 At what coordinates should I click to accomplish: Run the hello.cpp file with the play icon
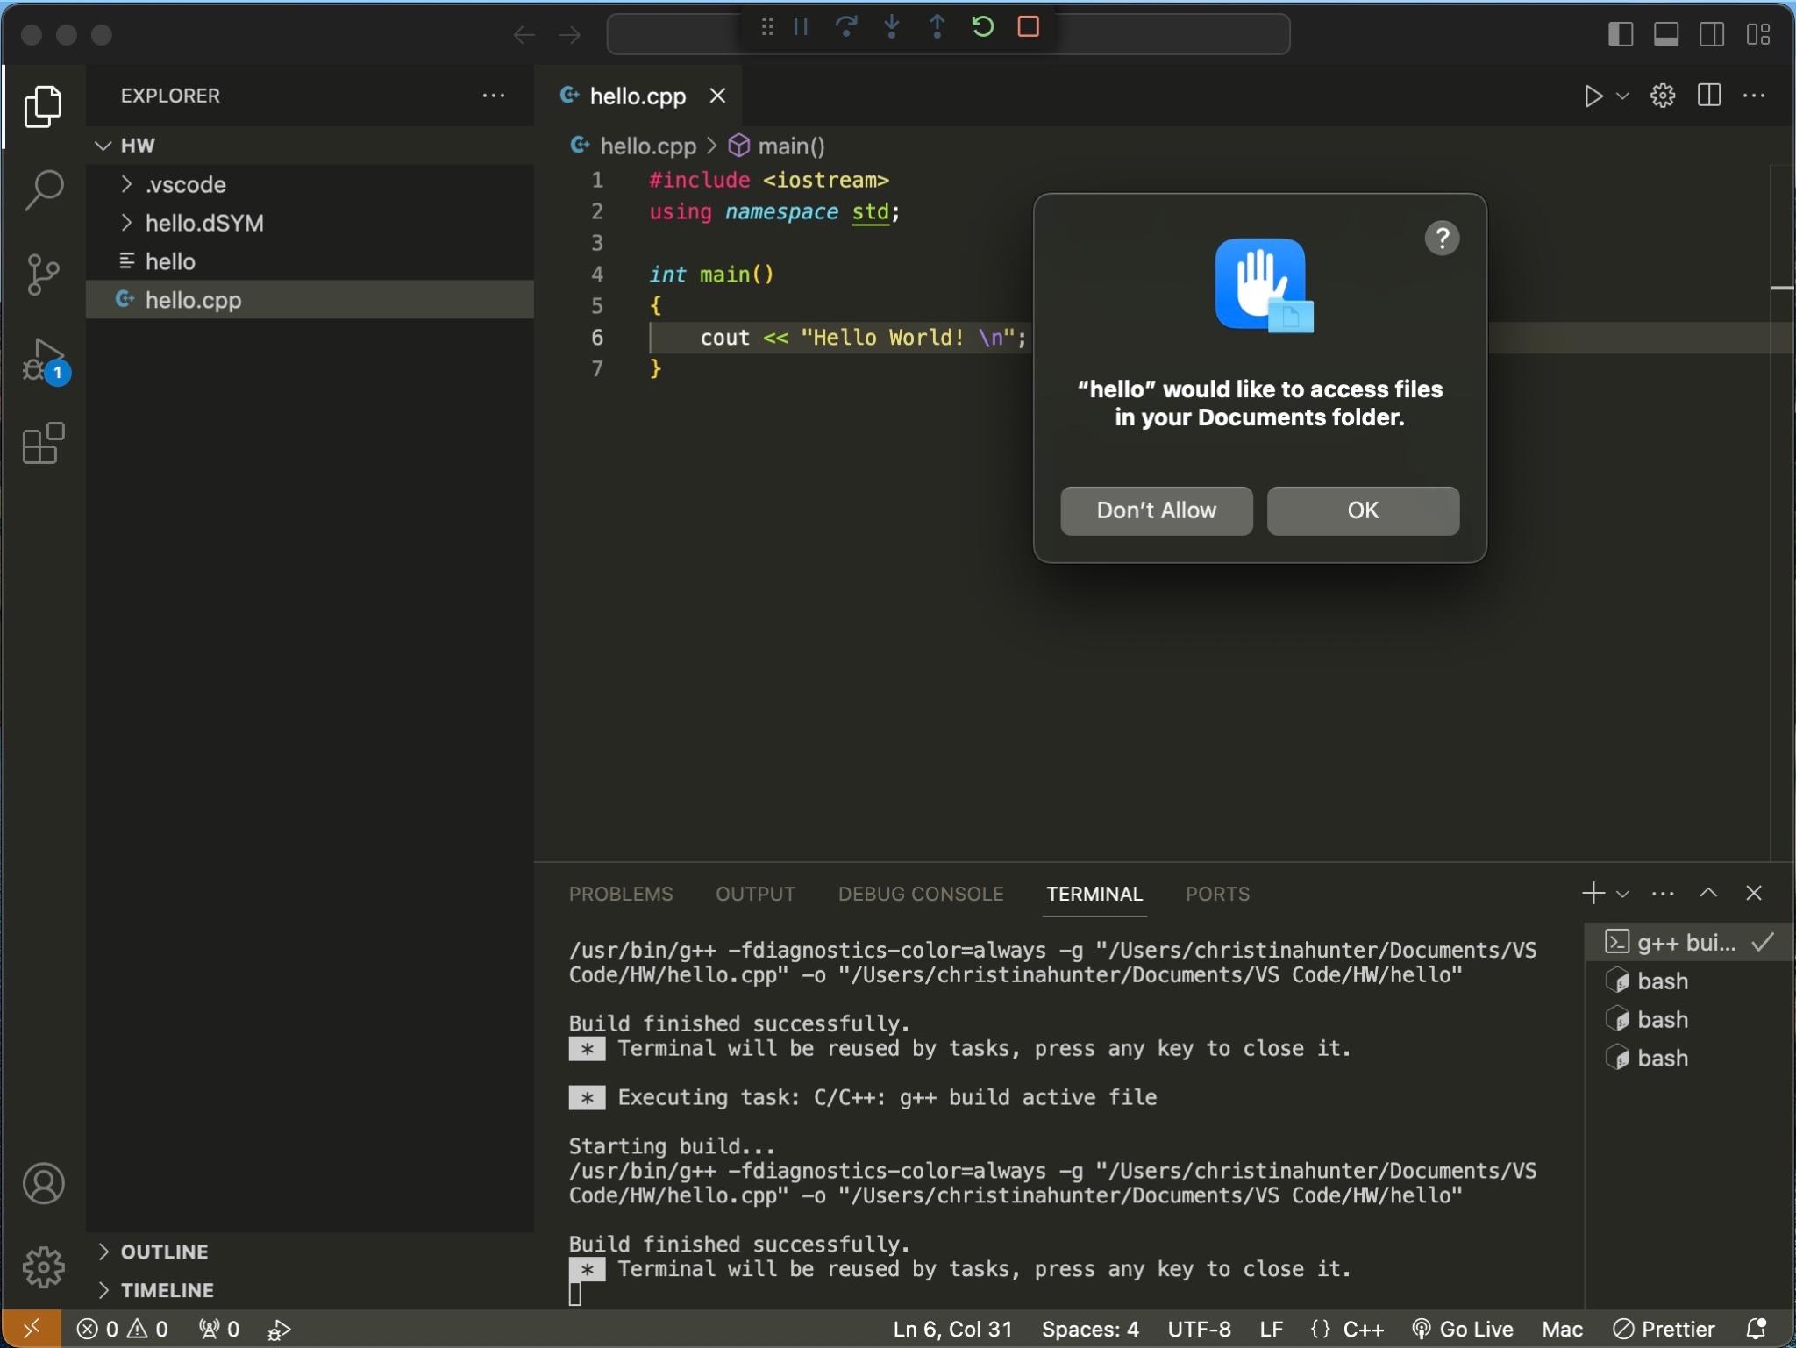point(1593,96)
